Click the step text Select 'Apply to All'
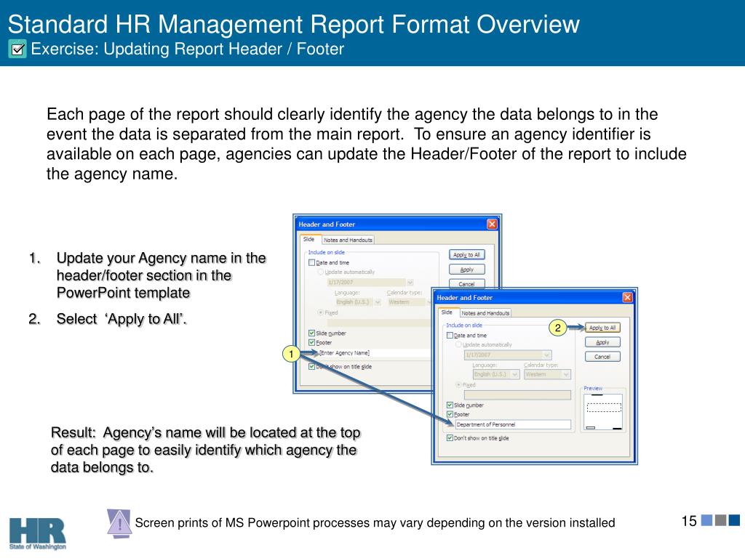Image resolution: width=745 pixels, height=558 pixels. pyautogui.click(x=121, y=319)
